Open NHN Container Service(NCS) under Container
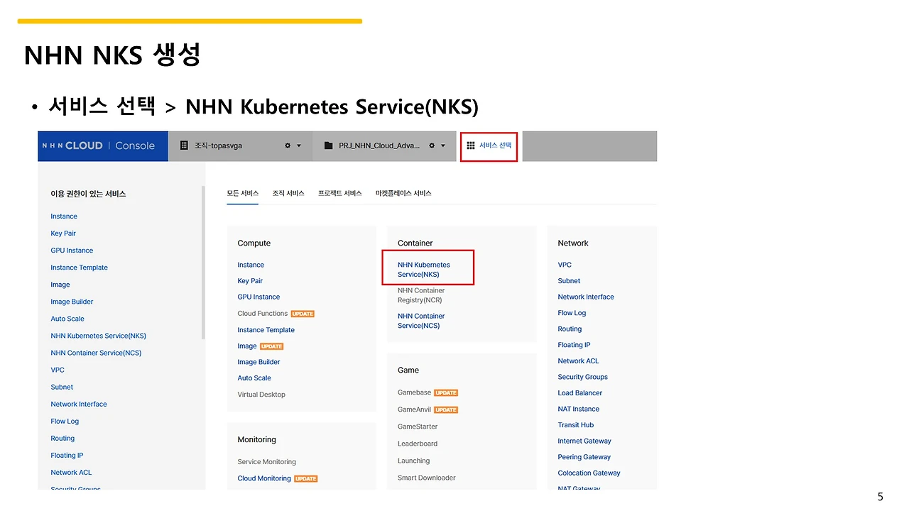 [x=421, y=321]
